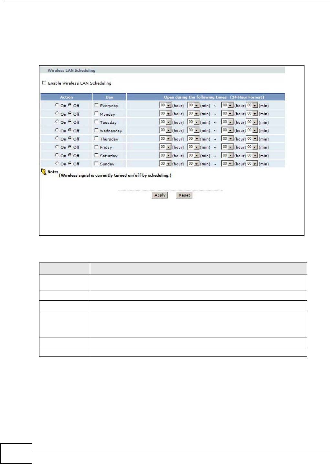The height and width of the screenshot is (464, 330).
Task: Open Everyday end hour dropdown
Action: click(x=227, y=105)
